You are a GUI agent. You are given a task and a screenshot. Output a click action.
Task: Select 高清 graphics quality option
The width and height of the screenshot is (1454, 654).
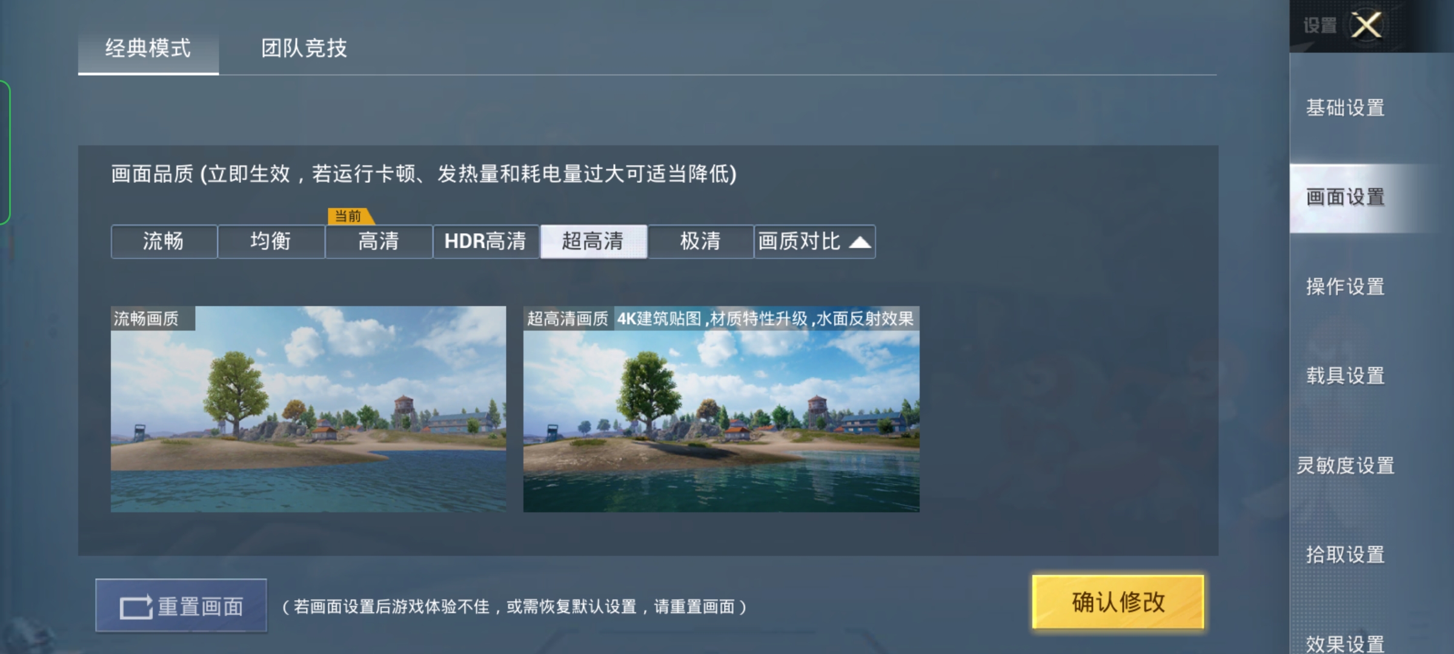(379, 242)
